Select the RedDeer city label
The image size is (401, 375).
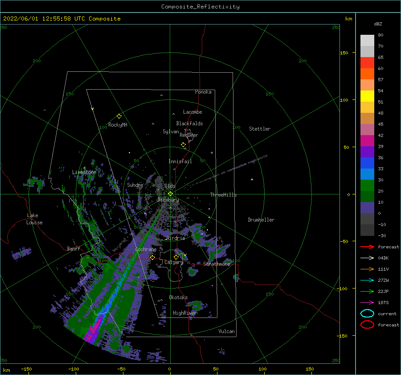[x=189, y=135]
